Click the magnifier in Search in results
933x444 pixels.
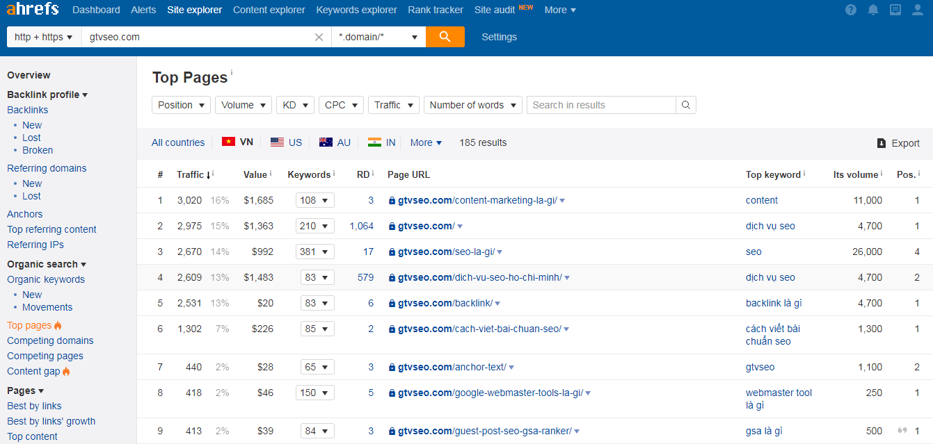[685, 105]
